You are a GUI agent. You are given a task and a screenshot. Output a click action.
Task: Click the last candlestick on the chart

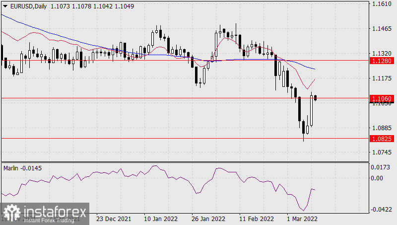coord(316,98)
